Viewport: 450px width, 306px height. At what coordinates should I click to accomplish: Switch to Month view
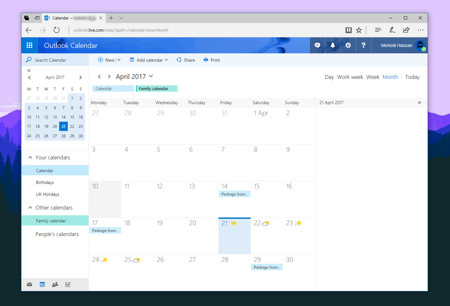pos(390,77)
